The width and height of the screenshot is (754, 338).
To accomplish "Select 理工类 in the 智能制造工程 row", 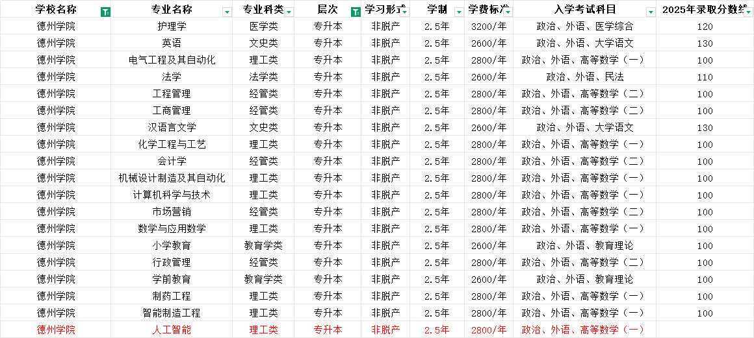I will [263, 313].
